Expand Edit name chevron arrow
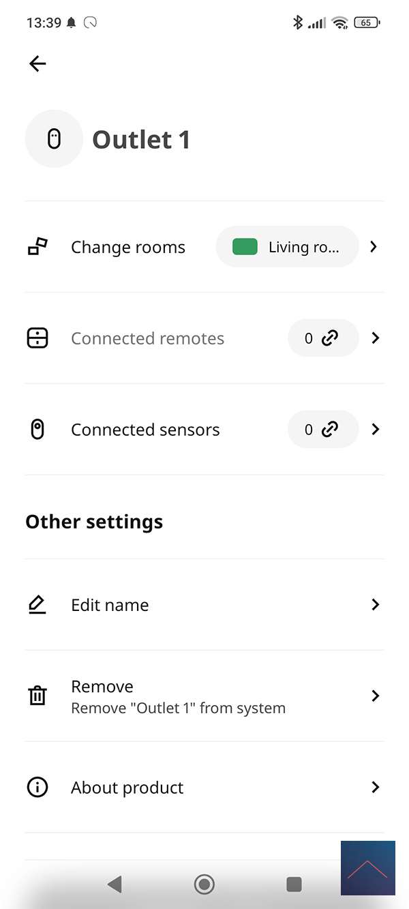409x909 pixels. coord(375,605)
